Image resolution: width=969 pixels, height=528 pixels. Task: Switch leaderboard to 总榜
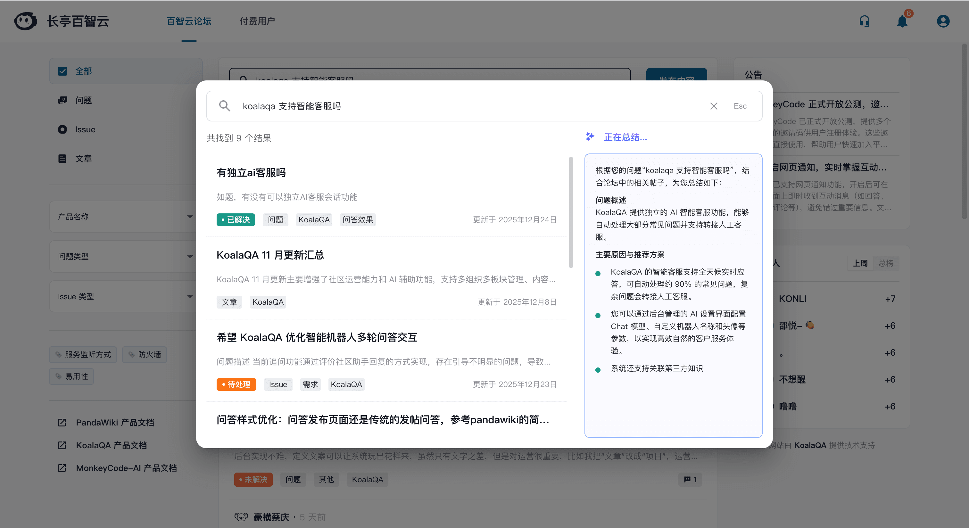tap(886, 263)
